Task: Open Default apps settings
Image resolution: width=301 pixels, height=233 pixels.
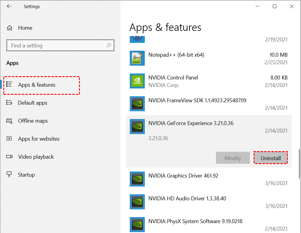Action: (x=32, y=103)
